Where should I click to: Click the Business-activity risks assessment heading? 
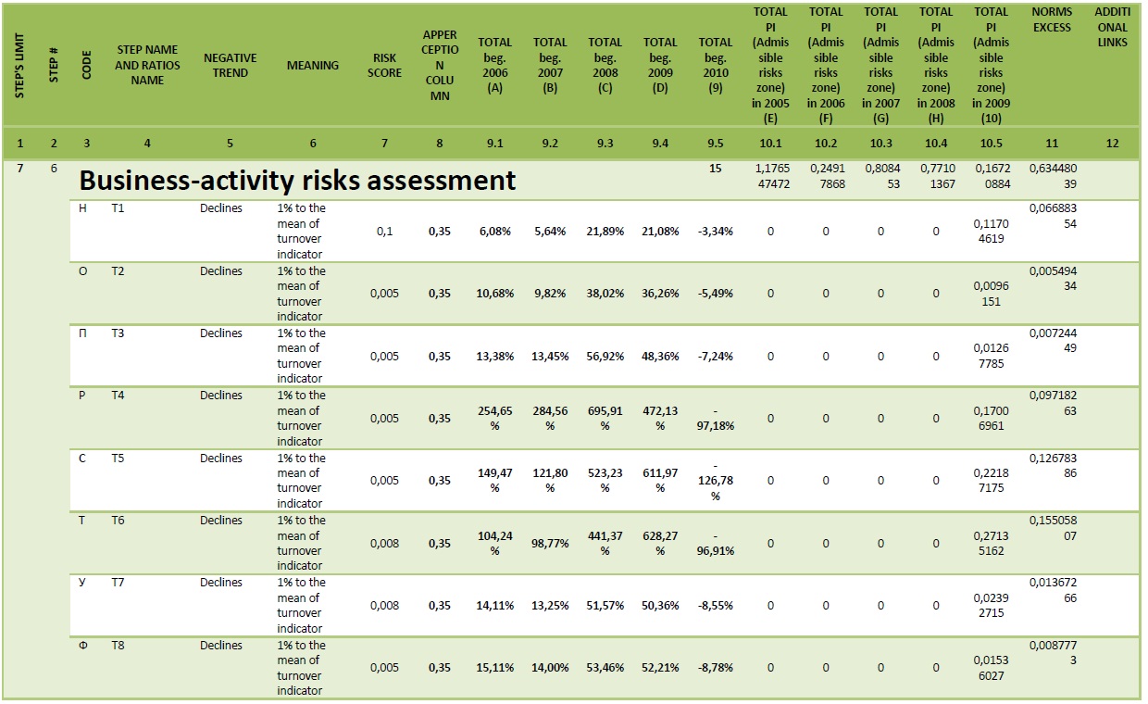297,180
